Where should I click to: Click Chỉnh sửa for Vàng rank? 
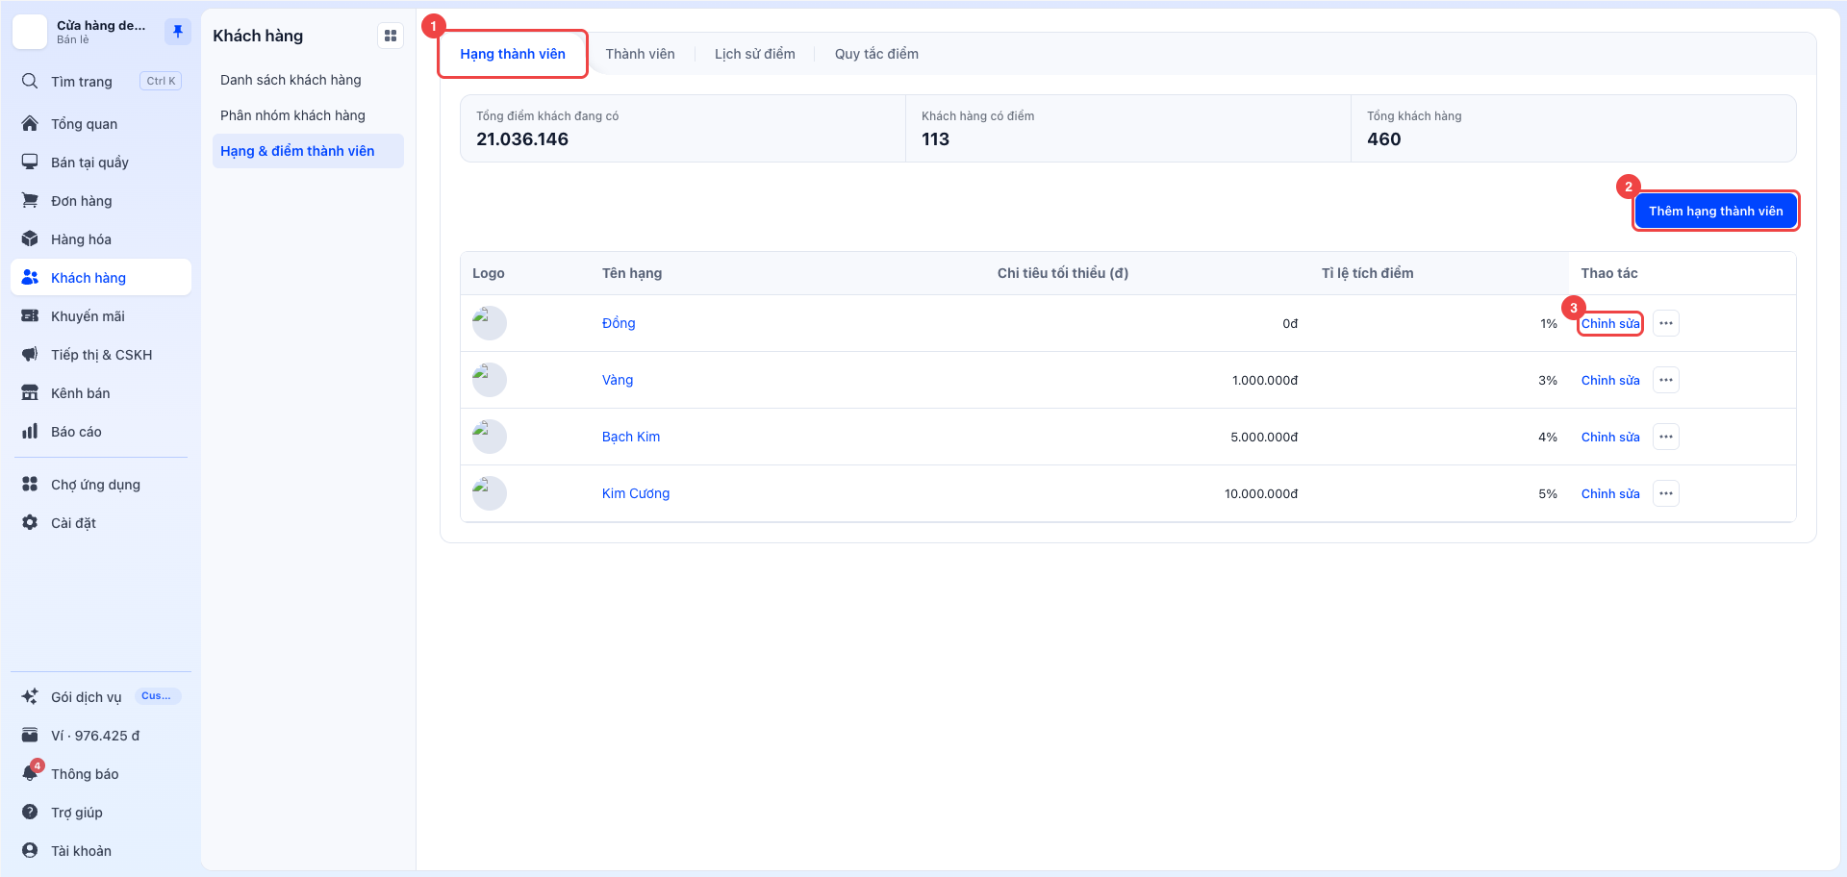(x=1610, y=381)
